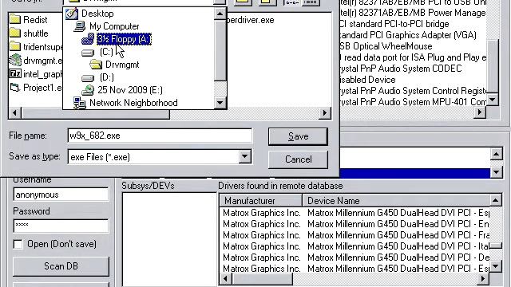The width and height of the screenshot is (511, 287).
Task: Sort by Device Name column header
Action: tap(396, 201)
